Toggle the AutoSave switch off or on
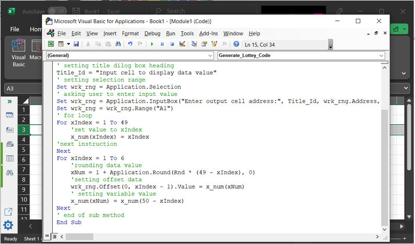This screenshot has height=244, width=415. point(56,11)
